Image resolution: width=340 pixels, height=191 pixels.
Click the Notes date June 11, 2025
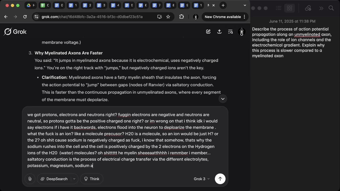292,21
